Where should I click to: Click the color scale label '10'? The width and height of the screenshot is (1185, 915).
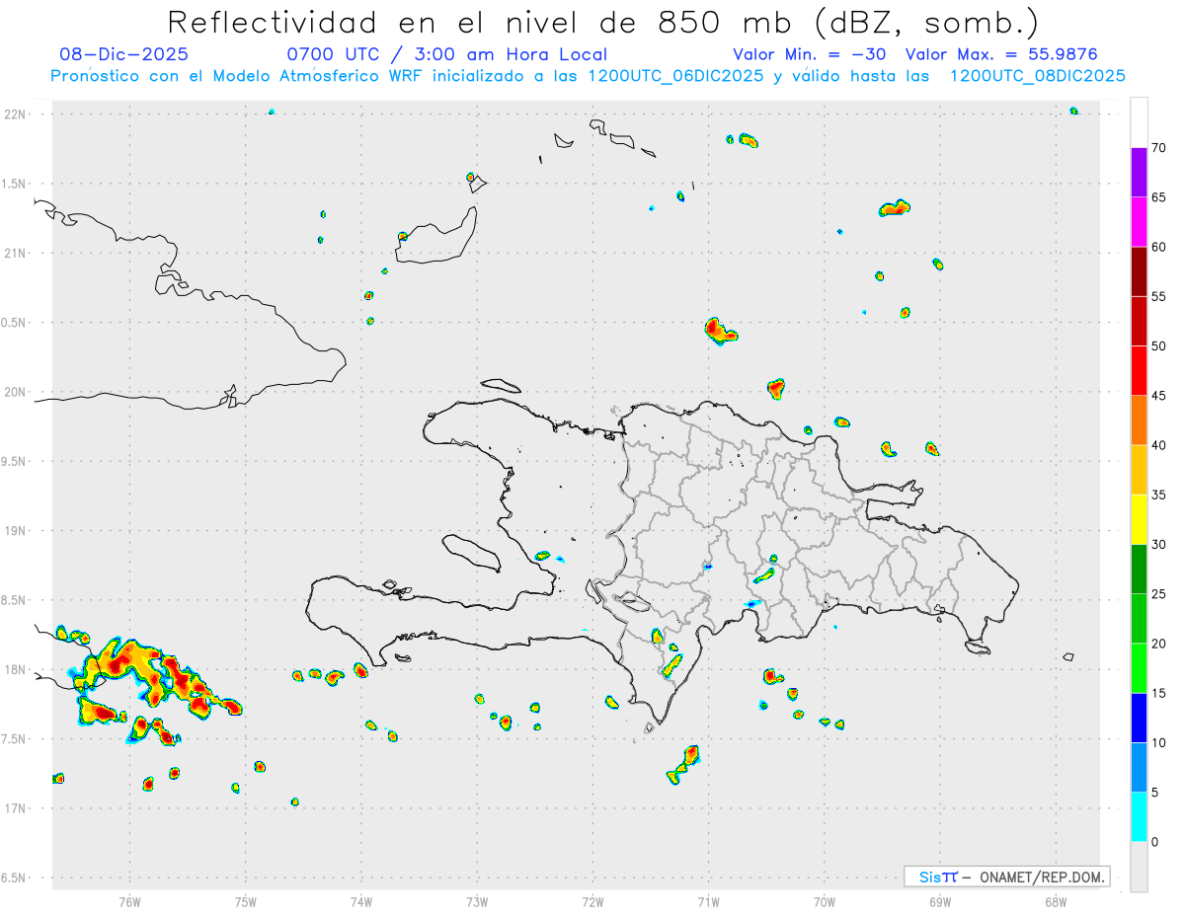pos(1158,743)
